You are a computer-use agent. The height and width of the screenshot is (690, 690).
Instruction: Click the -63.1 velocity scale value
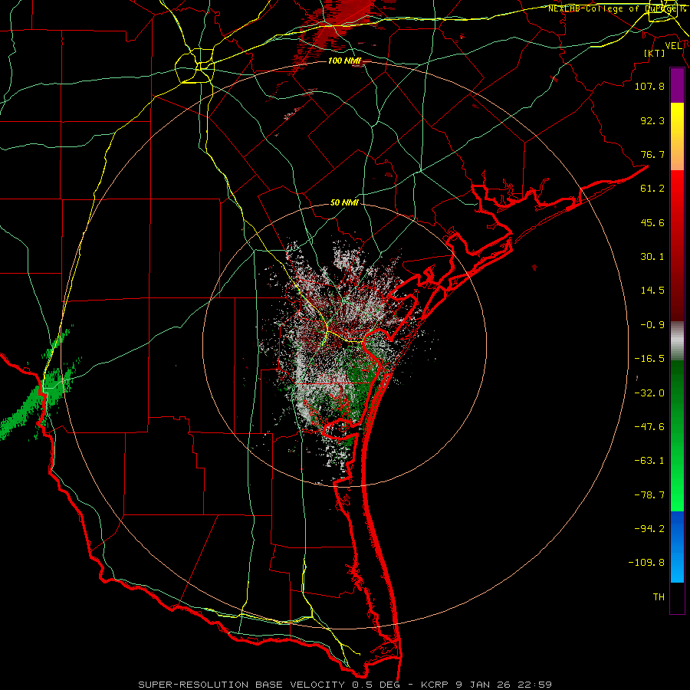coord(649,461)
